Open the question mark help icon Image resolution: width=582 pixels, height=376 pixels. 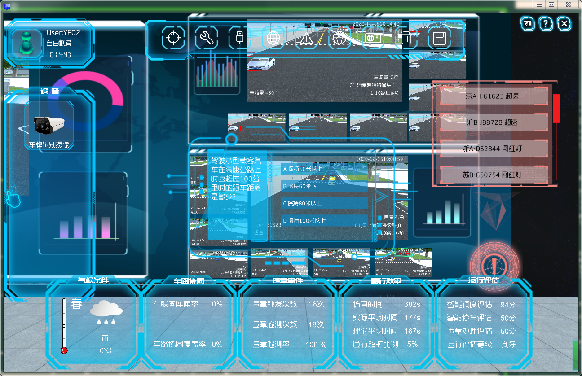(546, 23)
